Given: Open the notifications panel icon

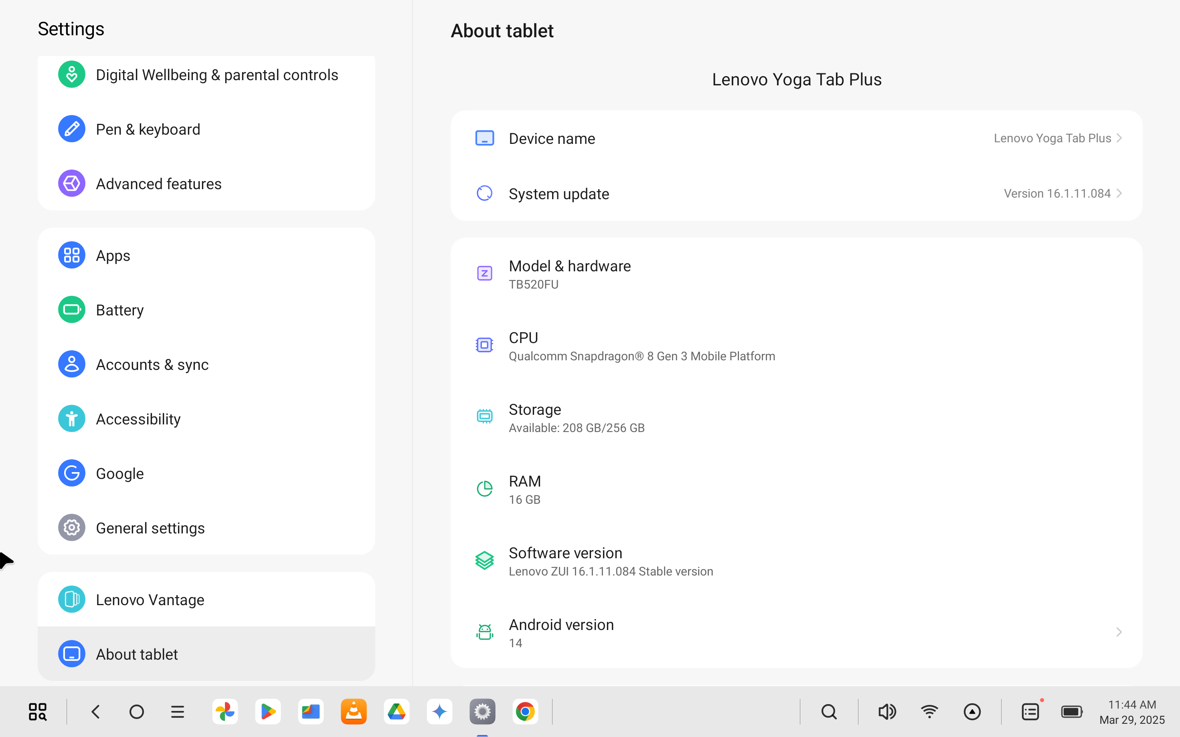Looking at the screenshot, I should tap(1030, 712).
